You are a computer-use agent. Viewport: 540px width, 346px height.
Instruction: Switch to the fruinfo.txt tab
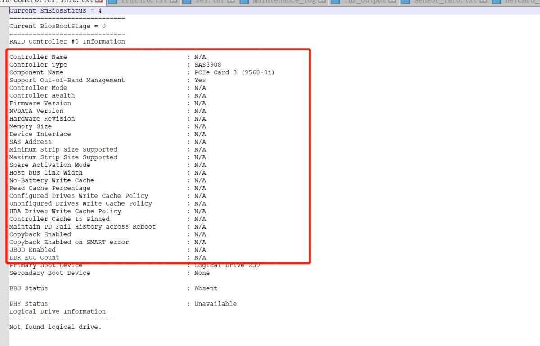[x=140, y=2]
